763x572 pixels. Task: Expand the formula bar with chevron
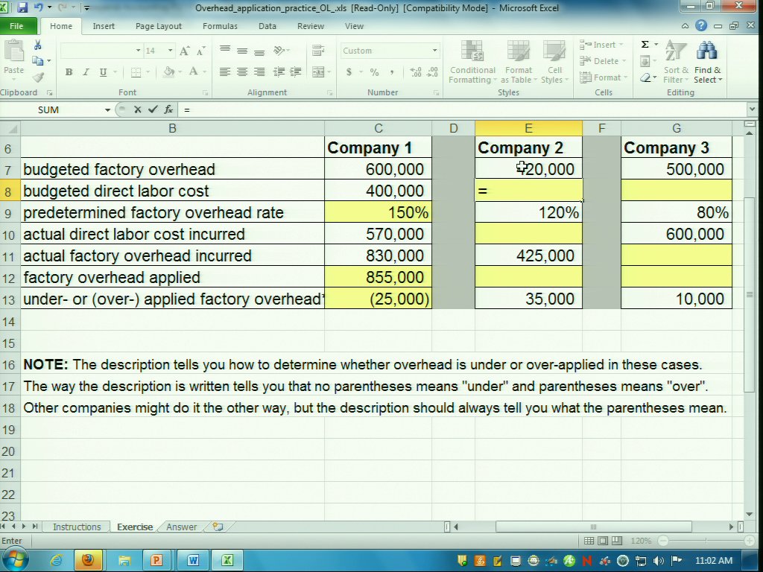[750, 109]
